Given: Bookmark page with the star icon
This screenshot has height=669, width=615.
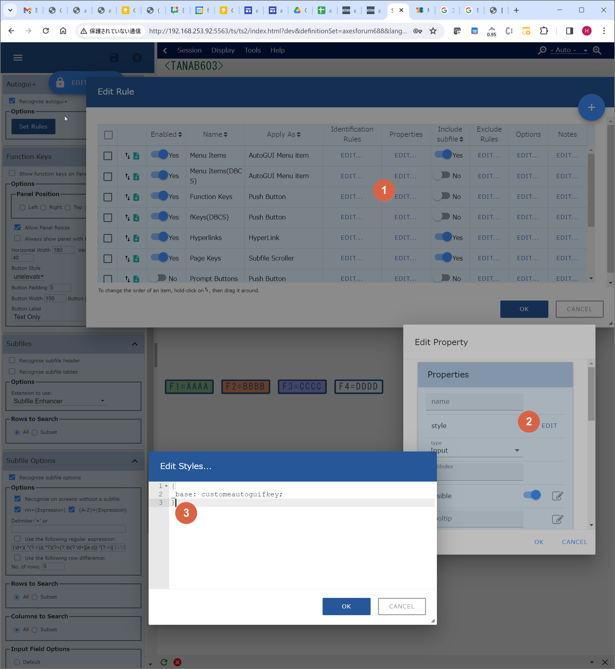Looking at the screenshot, I should click(x=433, y=31).
